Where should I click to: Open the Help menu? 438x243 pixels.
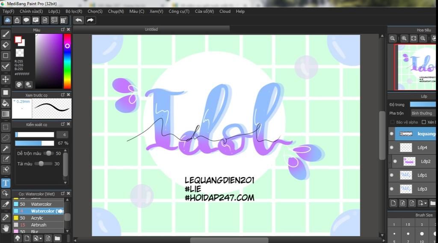tap(240, 12)
